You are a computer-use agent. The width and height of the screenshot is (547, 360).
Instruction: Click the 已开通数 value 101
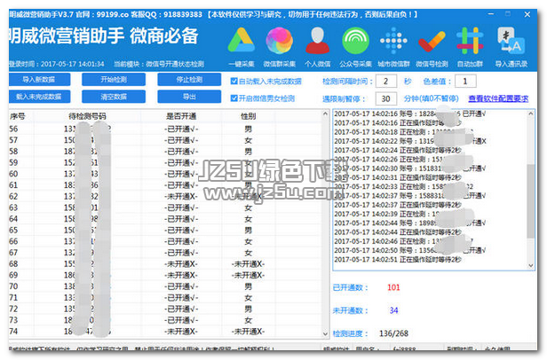393,287
